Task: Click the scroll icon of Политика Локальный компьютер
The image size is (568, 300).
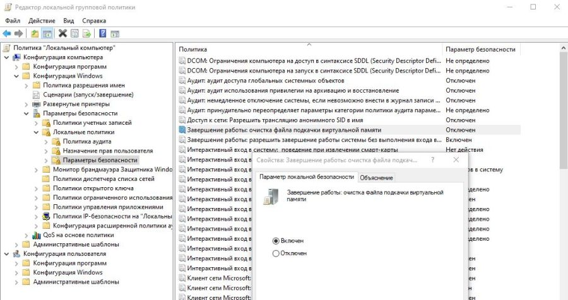Action: click(7, 48)
